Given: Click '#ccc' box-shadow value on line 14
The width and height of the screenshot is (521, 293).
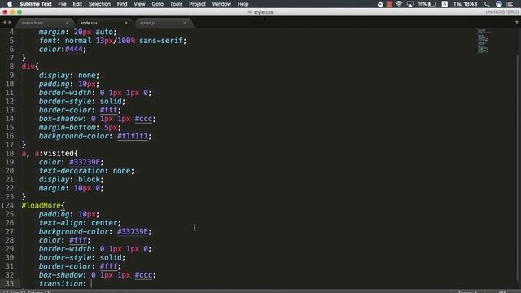Looking at the screenshot, I should coord(143,119).
